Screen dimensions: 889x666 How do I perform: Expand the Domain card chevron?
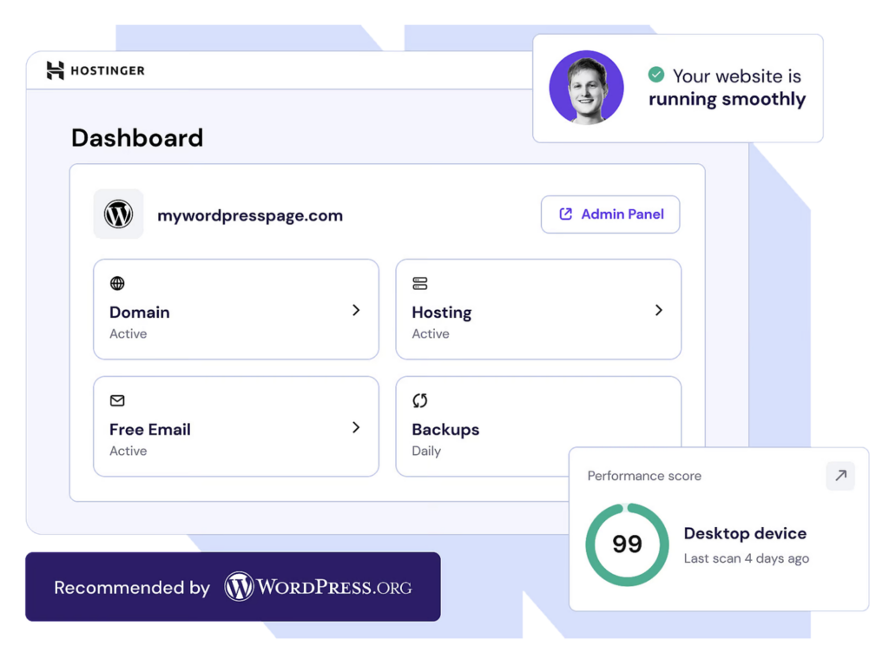pyautogui.click(x=356, y=310)
